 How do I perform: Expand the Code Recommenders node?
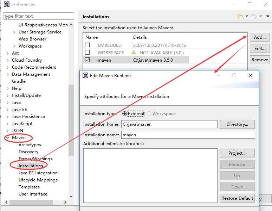point(7,67)
